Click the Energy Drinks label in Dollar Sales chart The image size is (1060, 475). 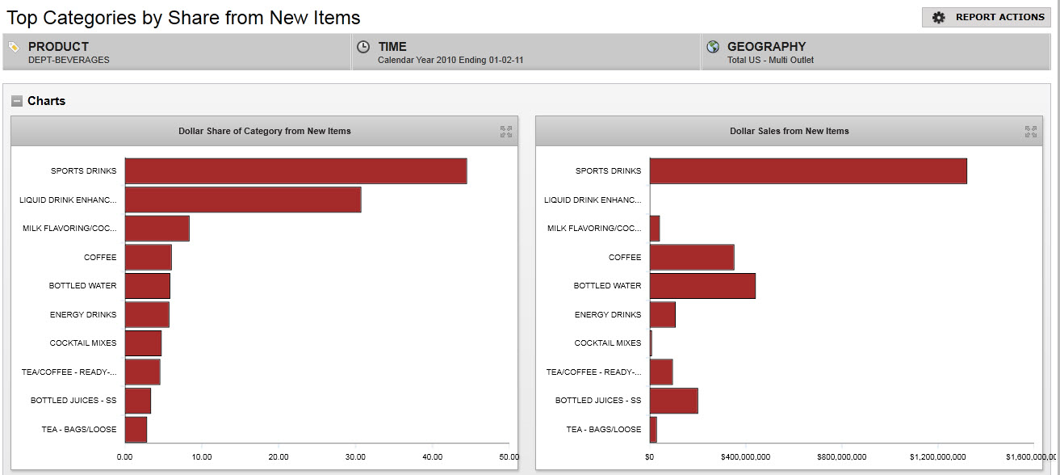[607, 315]
